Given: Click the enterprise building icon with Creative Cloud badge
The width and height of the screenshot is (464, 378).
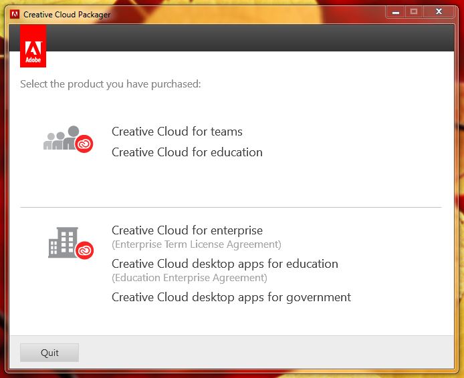Looking at the screenshot, I should [71, 243].
